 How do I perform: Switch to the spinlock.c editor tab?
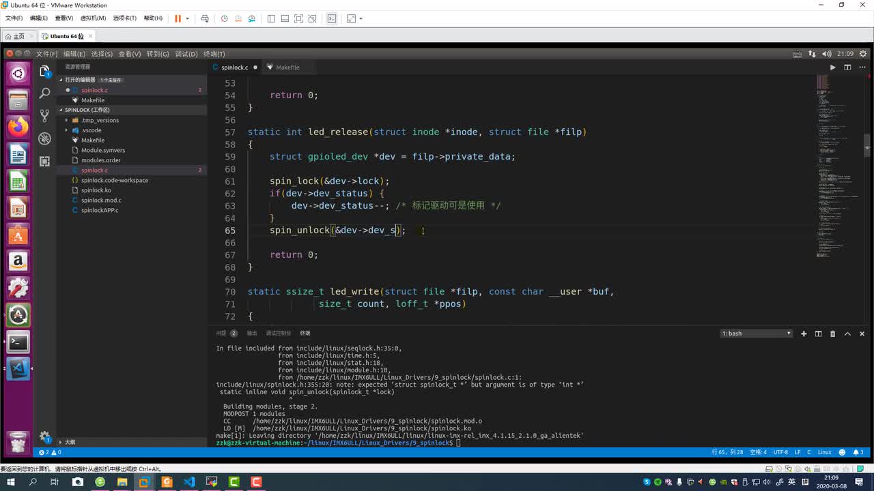point(234,68)
